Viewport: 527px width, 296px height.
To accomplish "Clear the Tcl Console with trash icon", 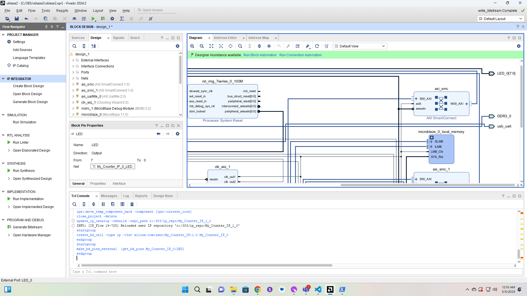I will coord(132,204).
